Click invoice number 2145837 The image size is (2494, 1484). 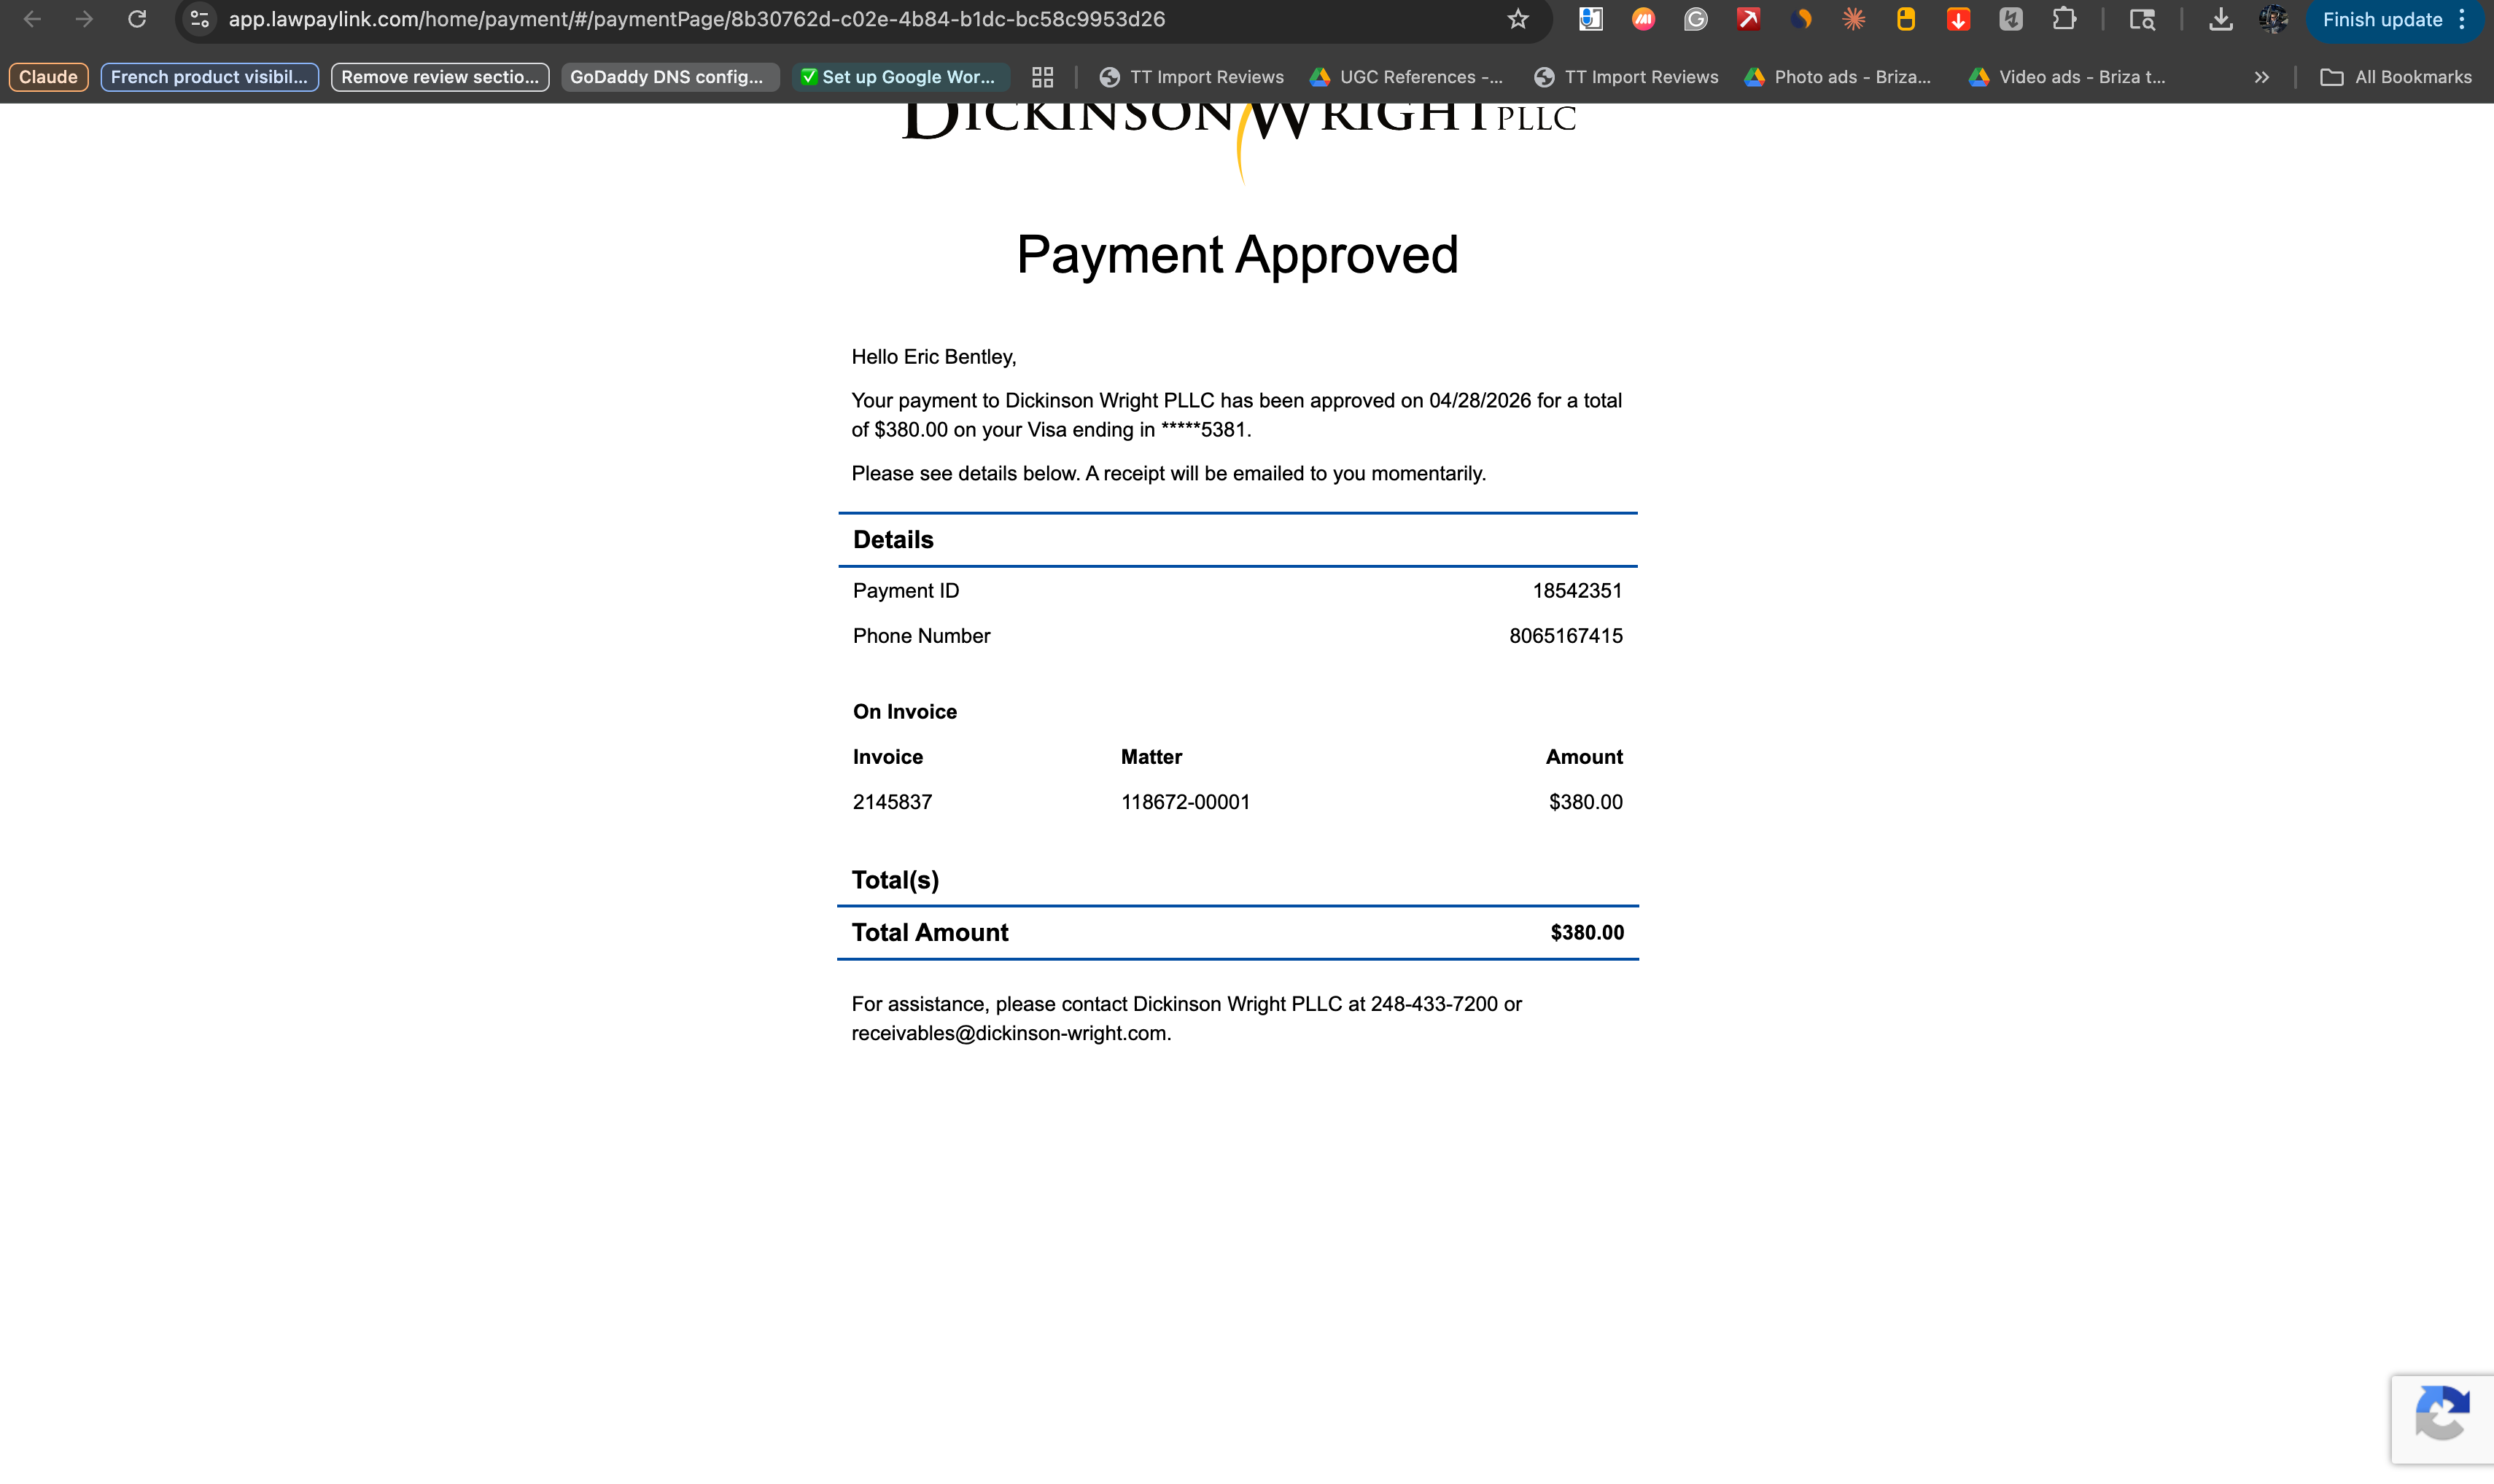coord(893,802)
